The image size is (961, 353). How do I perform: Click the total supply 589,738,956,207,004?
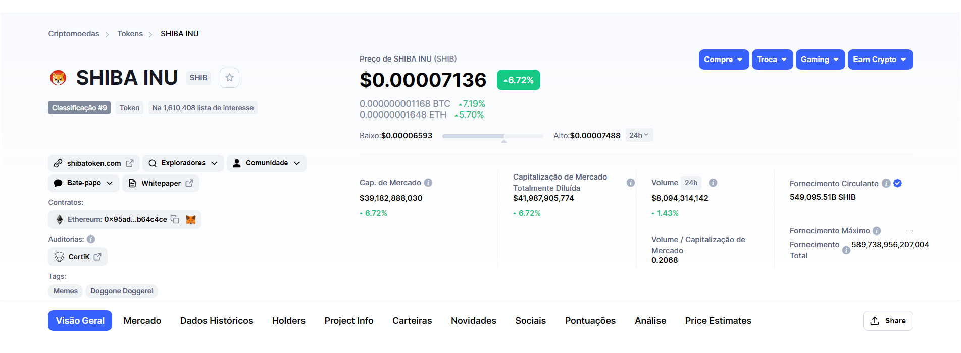(890, 245)
